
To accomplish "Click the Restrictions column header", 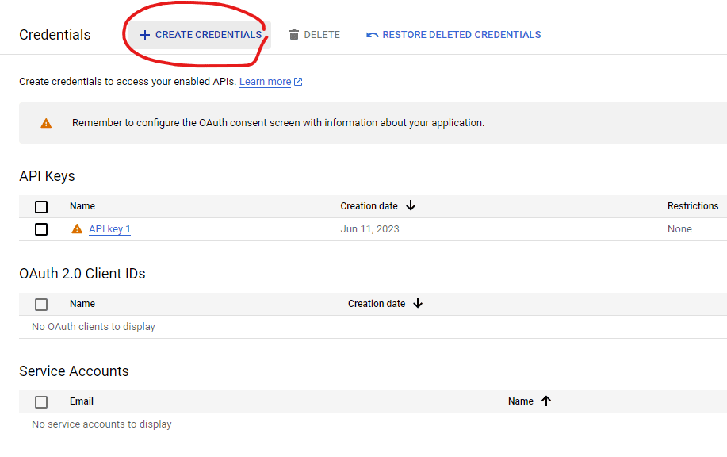I will [692, 205].
